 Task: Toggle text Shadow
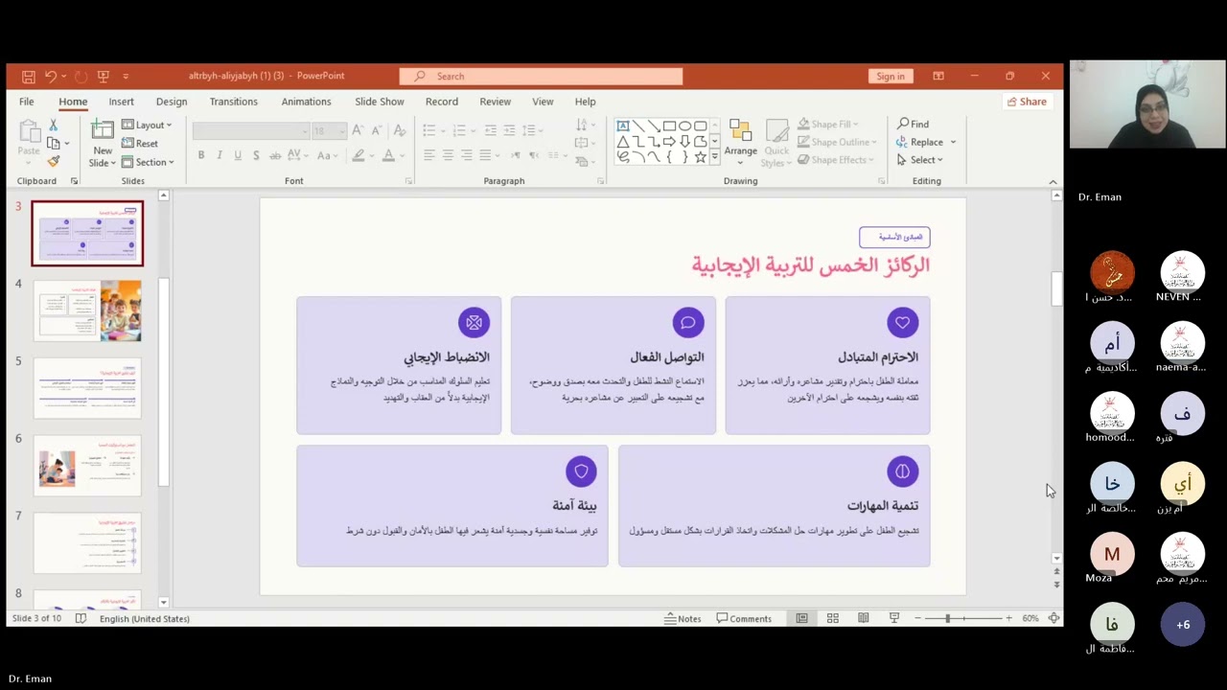(x=257, y=155)
